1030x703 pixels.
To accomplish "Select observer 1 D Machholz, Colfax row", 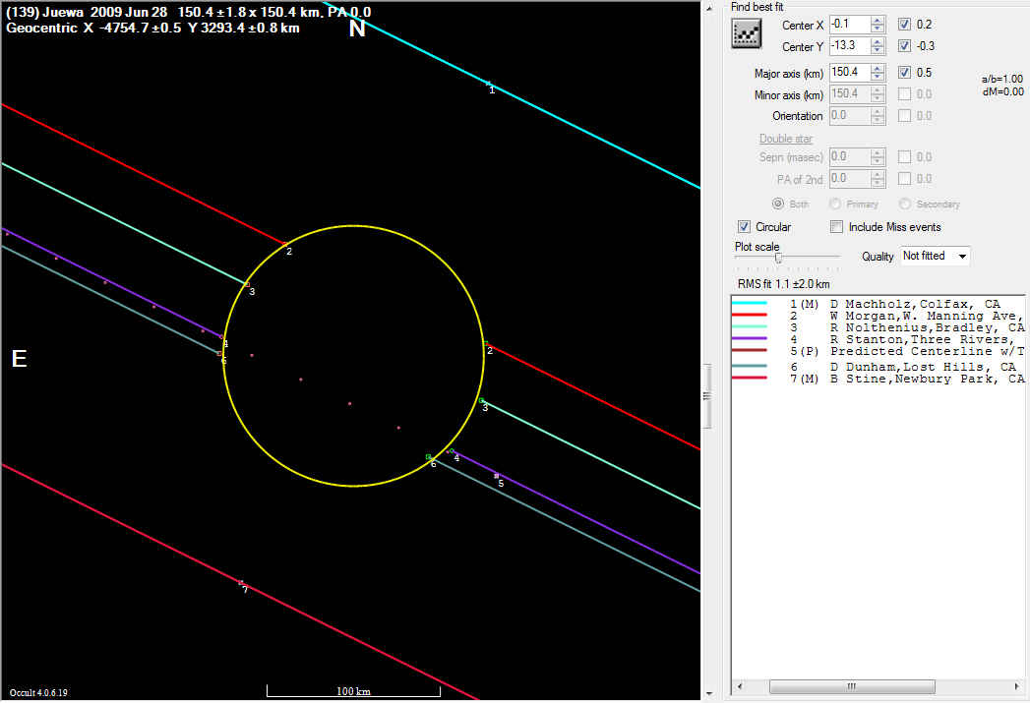I will pyautogui.click(x=879, y=304).
